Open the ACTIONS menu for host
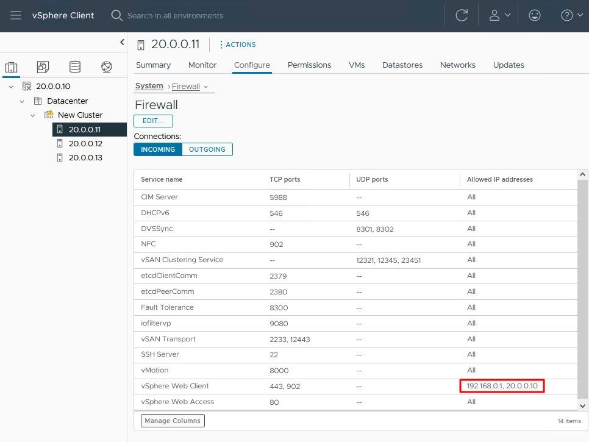Viewport: 589px width, 442px height. pyautogui.click(x=238, y=45)
